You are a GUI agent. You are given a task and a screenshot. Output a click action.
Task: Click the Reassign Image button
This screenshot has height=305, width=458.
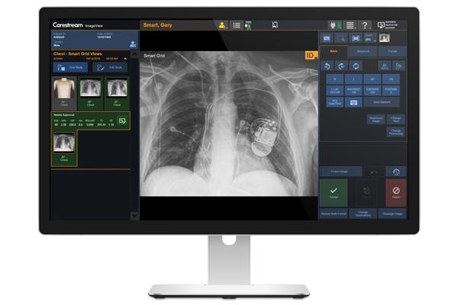point(395,213)
